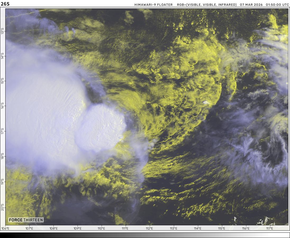This screenshot has height=238, width=290.
Task: Click the 07 MAR 2026 date stamp
Action: coord(251,5)
